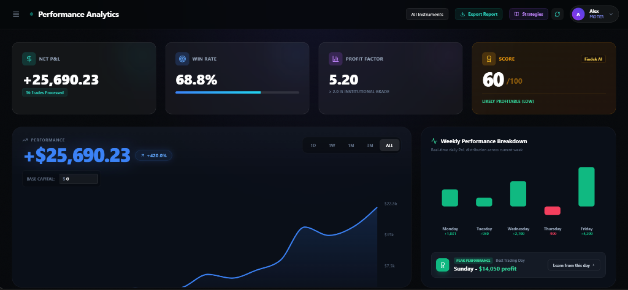Click the 60 score value
Screen dimensions: 628x290
click(493, 80)
